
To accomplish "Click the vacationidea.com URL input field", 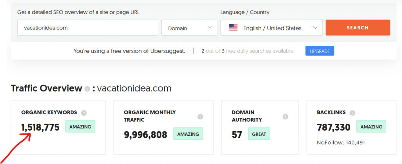I will [x=88, y=27].
